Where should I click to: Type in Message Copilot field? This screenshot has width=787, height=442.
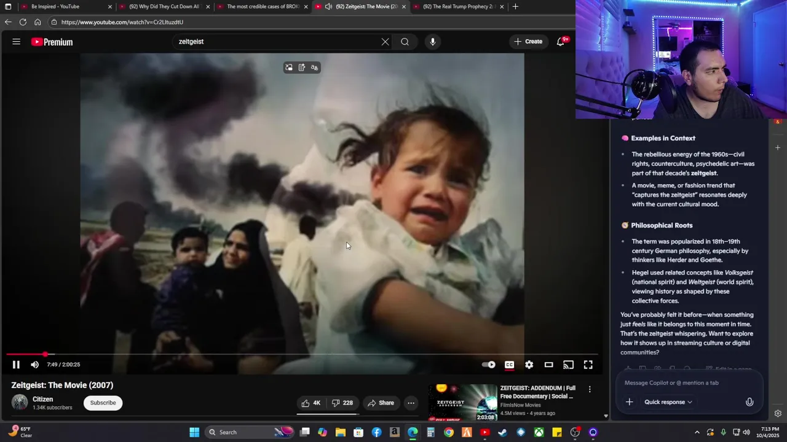[689, 382]
